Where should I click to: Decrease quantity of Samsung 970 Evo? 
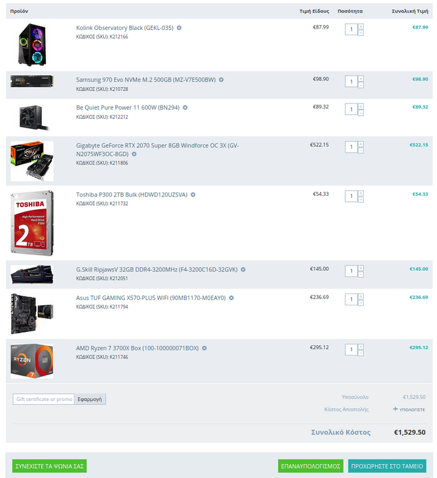(361, 85)
